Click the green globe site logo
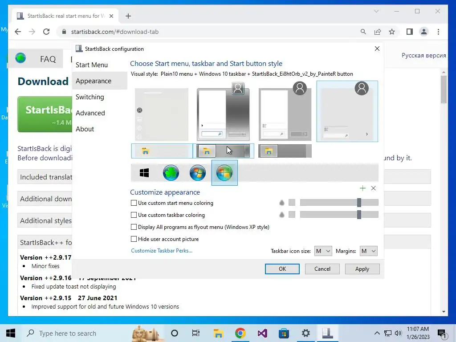456x342 pixels. (x=20, y=58)
